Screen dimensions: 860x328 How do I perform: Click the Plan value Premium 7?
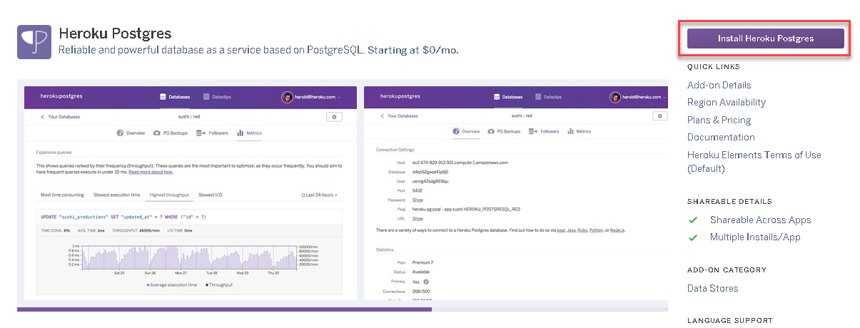point(423,262)
